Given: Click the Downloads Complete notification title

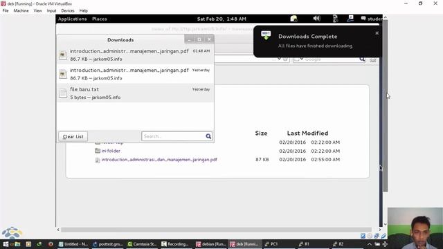Looking at the screenshot, I should (x=307, y=37).
